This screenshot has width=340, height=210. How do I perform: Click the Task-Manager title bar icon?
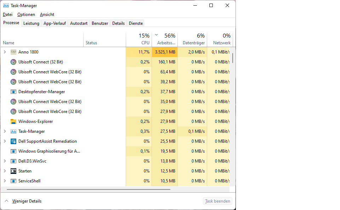[x=6, y=5]
